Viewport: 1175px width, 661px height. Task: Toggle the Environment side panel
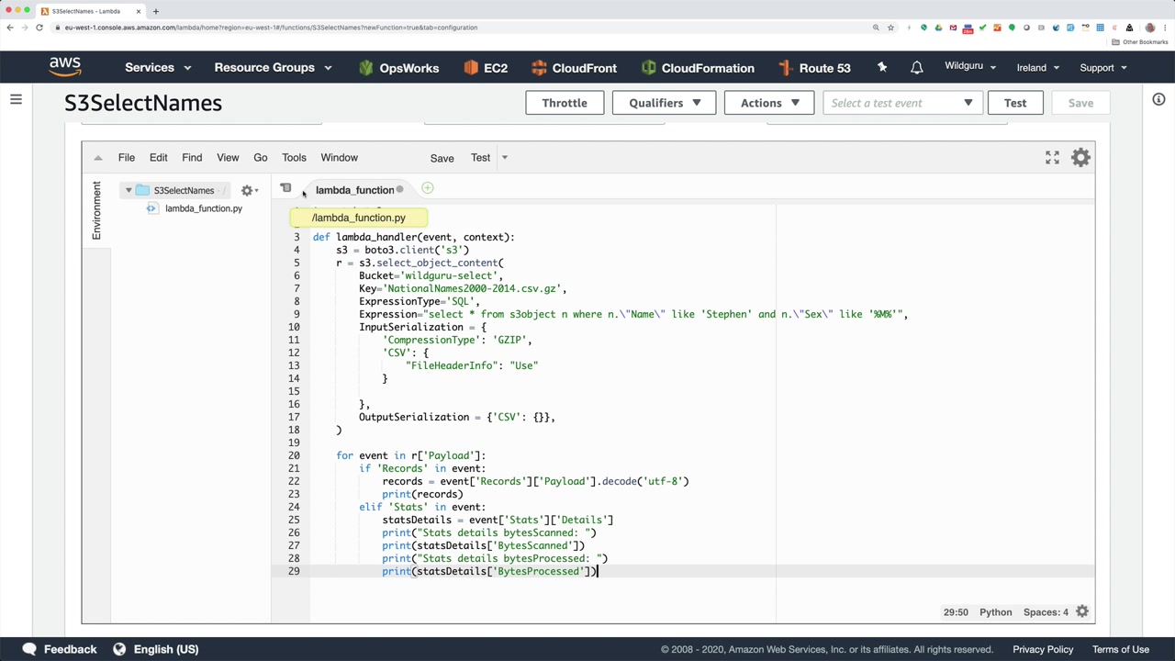96,210
